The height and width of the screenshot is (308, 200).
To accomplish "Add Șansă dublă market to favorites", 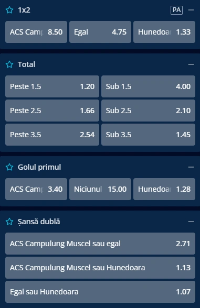I will (x=9, y=222).
